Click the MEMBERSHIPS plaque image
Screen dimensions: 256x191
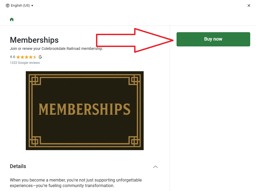coord(84,111)
